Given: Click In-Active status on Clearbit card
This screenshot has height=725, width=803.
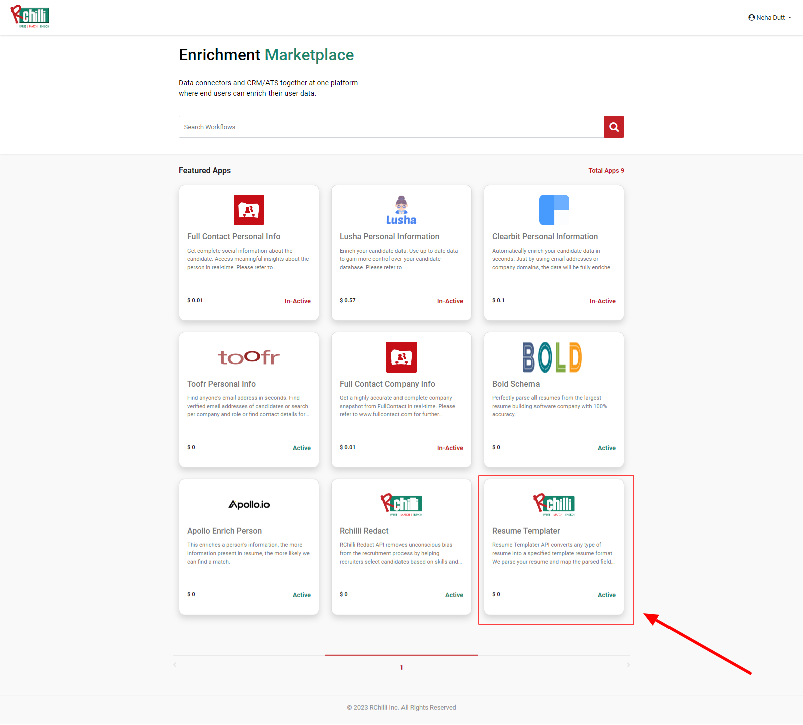Looking at the screenshot, I should [x=603, y=301].
